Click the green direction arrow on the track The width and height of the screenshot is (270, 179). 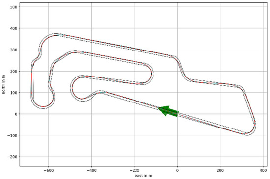click(x=168, y=111)
